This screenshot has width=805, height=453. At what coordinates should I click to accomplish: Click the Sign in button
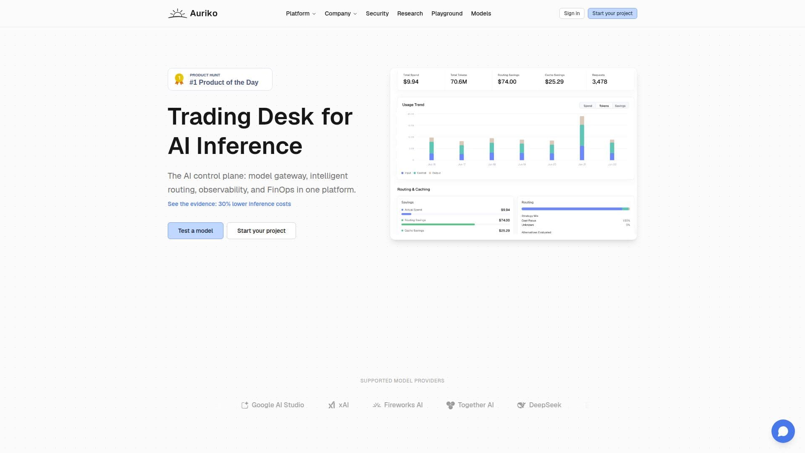pyautogui.click(x=572, y=13)
